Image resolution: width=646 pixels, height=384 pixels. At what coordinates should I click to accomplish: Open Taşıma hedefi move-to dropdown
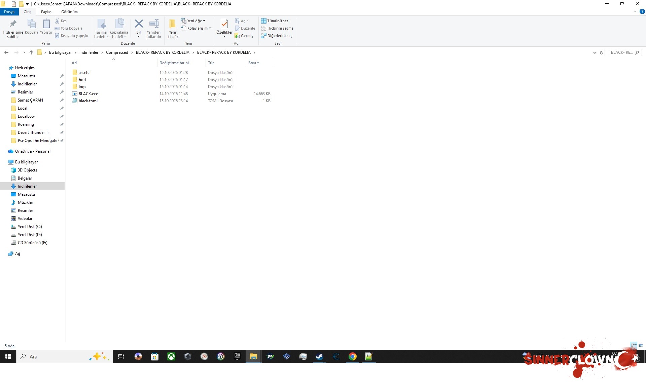[x=101, y=29]
